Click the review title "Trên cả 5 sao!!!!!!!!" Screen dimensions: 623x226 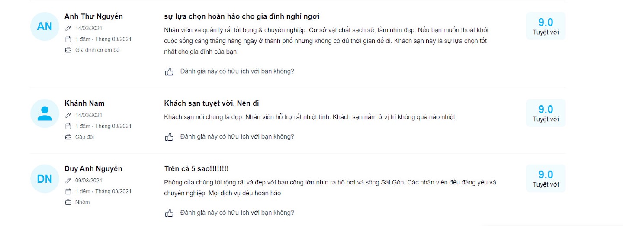[x=196, y=168]
